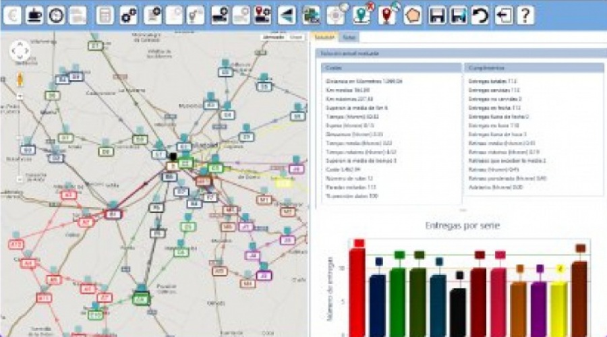Click the map zoom-out button at slider bottom
This screenshot has height=337, width=607.
[20, 179]
